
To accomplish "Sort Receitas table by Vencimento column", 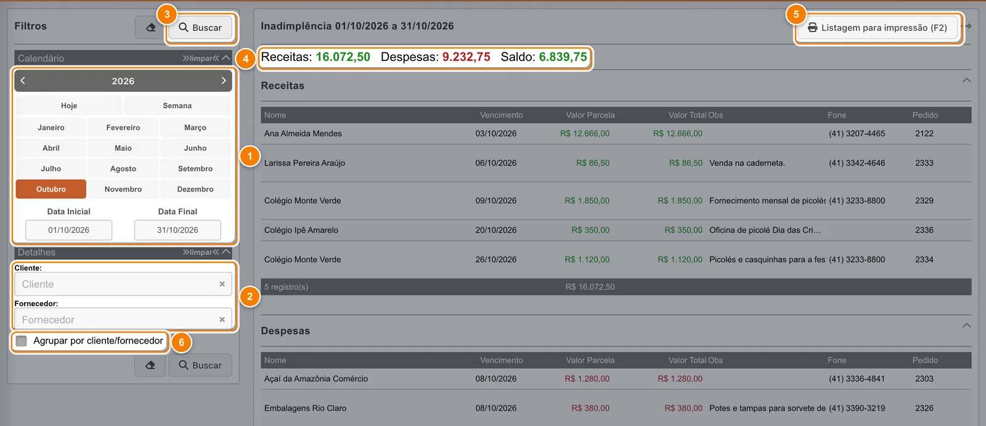I will point(502,115).
